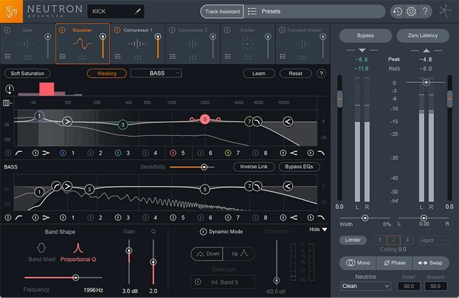Toggle Equalizer module power
Screen dimensions: 459x298
coord(62,30)
